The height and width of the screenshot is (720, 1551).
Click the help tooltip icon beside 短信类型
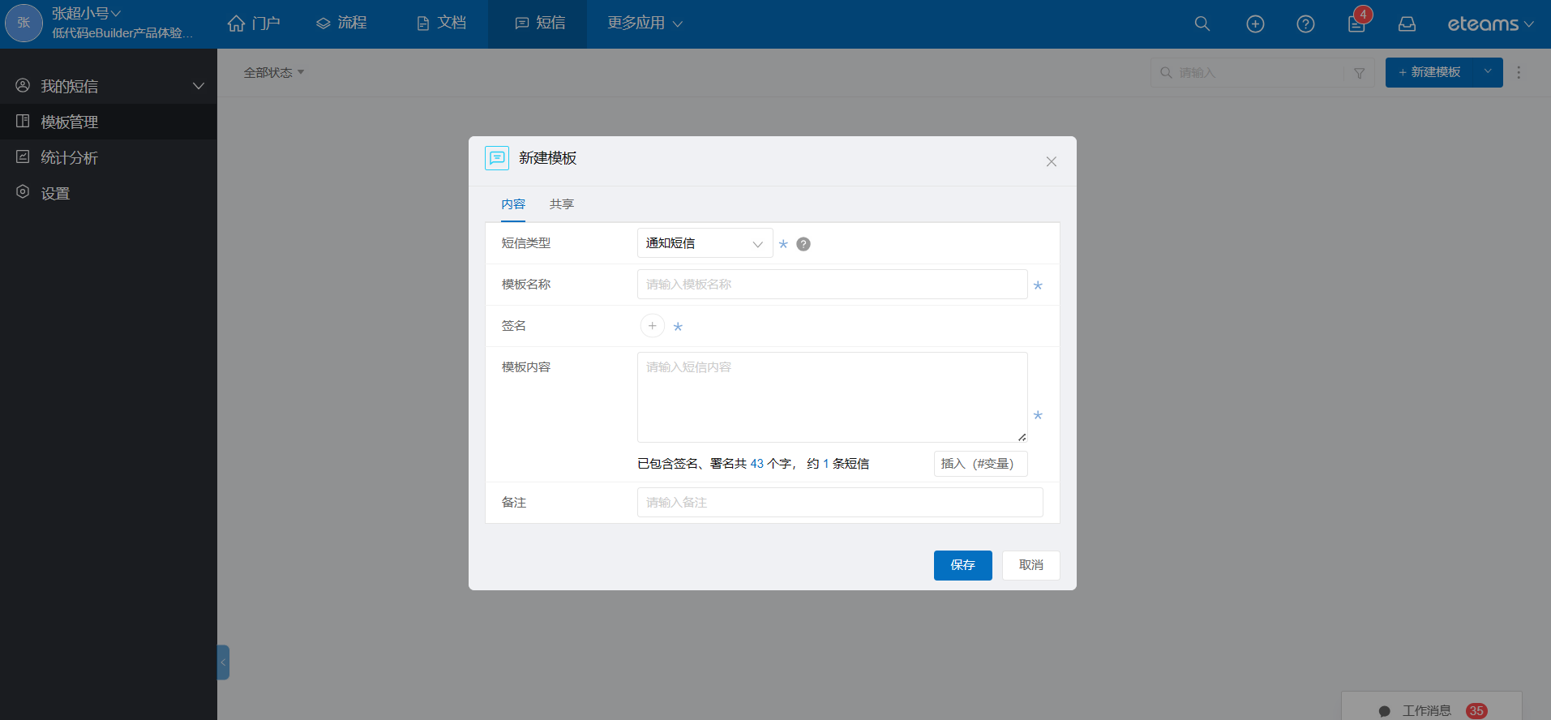803,244
